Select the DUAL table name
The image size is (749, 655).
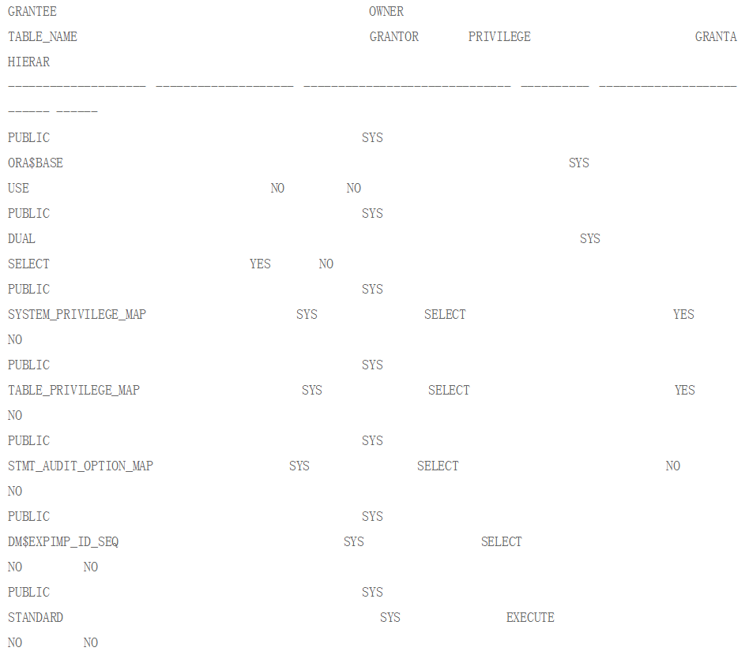21,238
